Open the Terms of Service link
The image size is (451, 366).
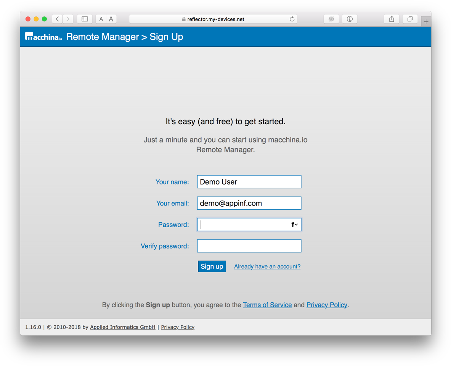tap(267, 305)
